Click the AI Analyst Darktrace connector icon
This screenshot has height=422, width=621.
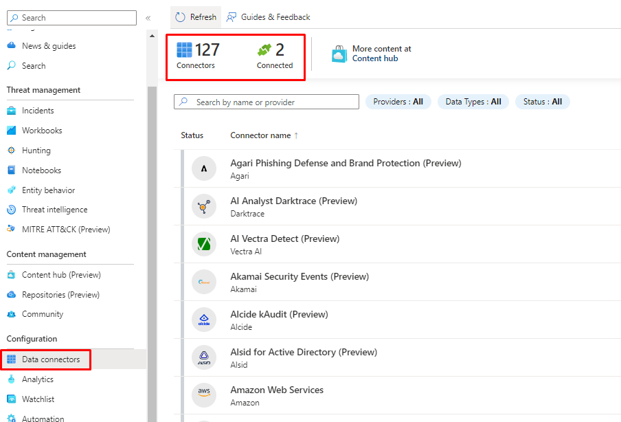[204, 206]
